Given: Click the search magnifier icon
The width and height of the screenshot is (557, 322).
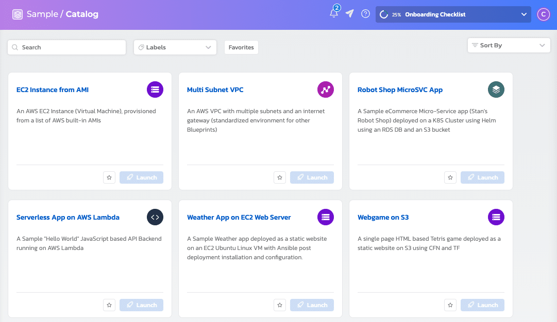Looking at the screenshot, I should pyautogui.click(x=15, y=47).
